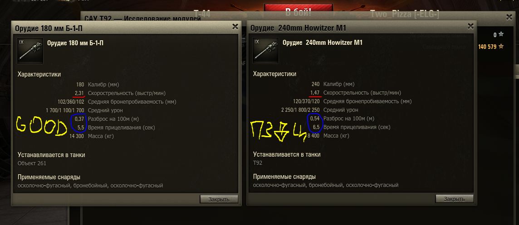Click the 180 мм Б-1-П gun icon
This screenshot has width=519, height=225.
pos(30,51)
